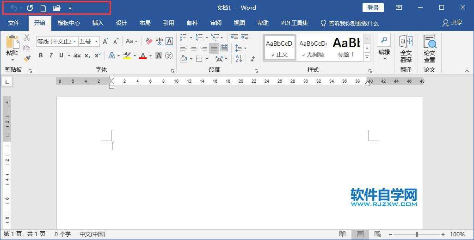Screen dimensions: 474x240
Task: Click the Open folder icon in quick access
Action: 57,8
